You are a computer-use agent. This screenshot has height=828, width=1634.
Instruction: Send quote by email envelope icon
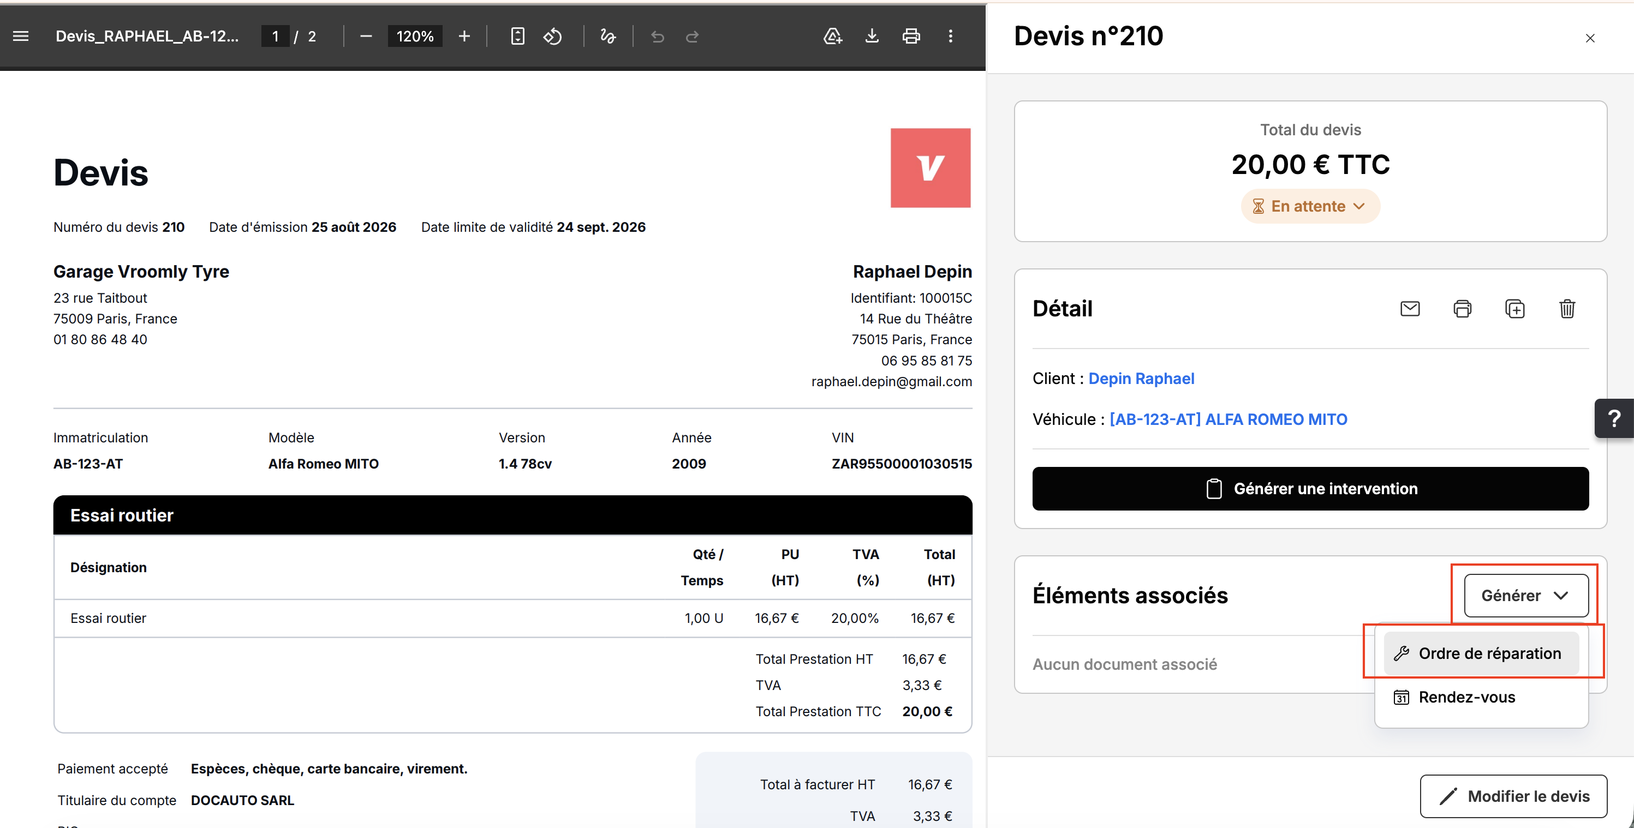(1410, 309)
